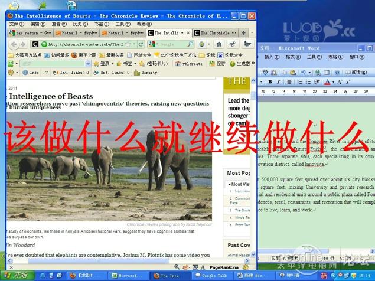Open the 书签 menu in Firefox
375x281 pixels.
click(99, 24)
